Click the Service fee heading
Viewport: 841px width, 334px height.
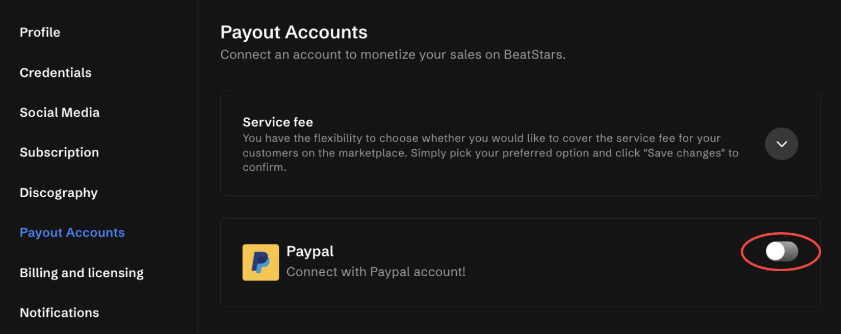click(x=278, y=122)
